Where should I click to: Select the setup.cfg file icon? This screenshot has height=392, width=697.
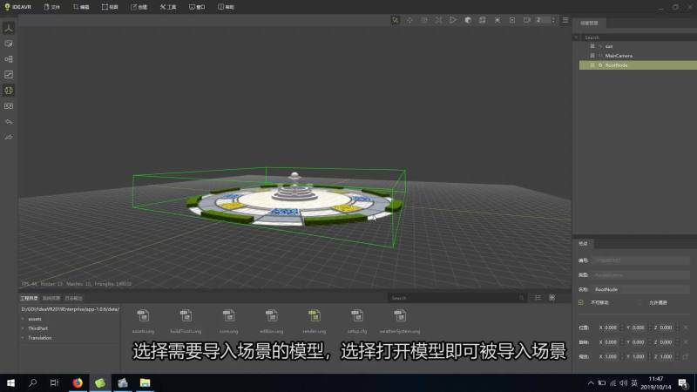tap(357, 316)
